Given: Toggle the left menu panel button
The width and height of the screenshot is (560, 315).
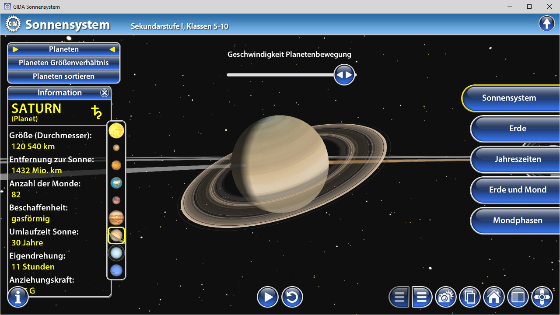Looking at the screenshot, I should pos(399,297).
